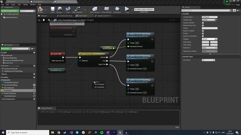The width and height of the screenshot is (241, 135).
Task: Click Fast Speed default value field
Action: [x=208, y=60]
